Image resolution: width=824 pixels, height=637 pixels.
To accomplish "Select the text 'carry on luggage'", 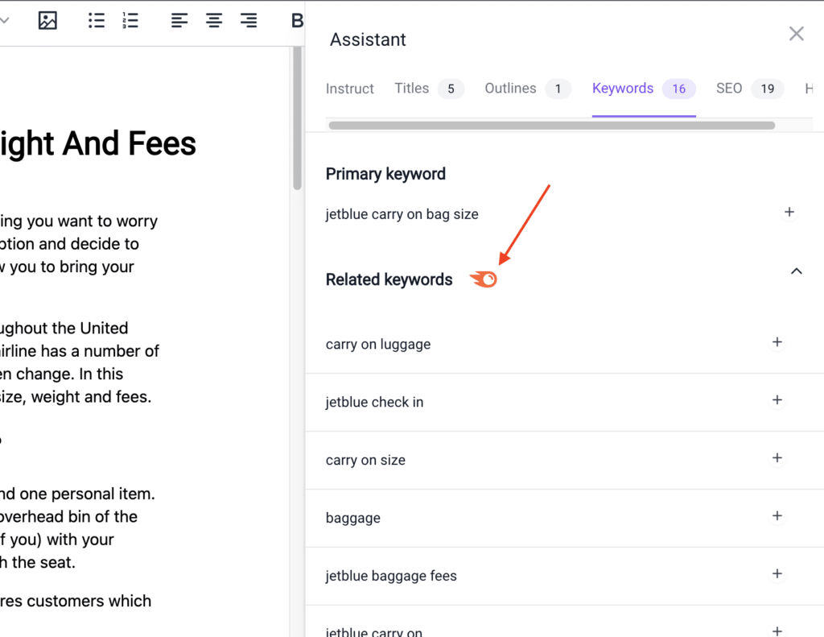I will click(x=378, y=345).
